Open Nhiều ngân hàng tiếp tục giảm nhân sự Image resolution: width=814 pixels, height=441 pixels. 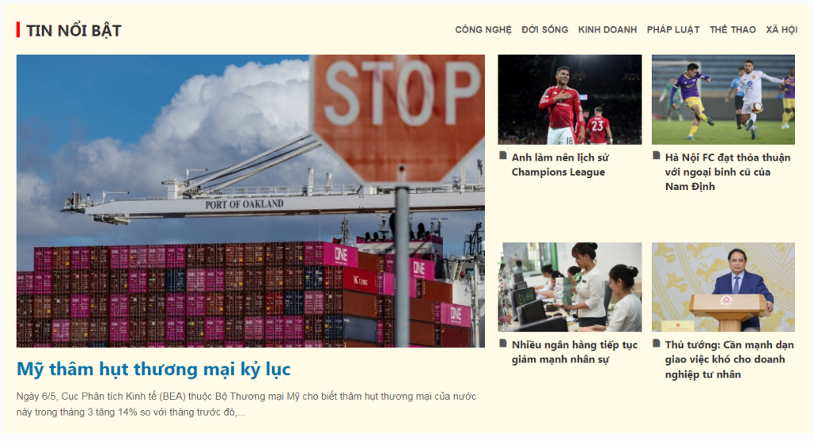(574, 352)
